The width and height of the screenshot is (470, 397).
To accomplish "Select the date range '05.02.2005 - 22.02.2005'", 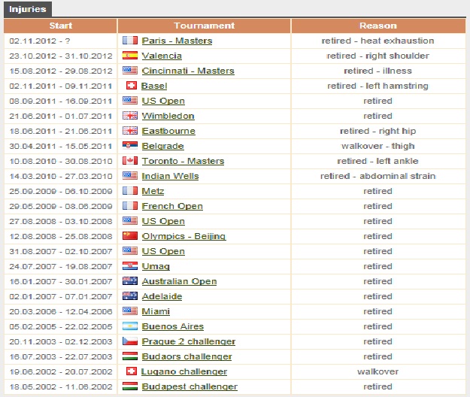I will point(61,326).
